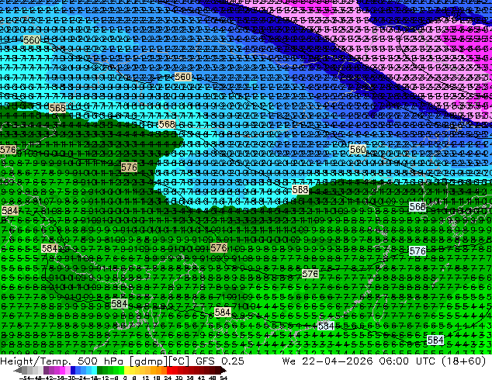This screenshot has height=380, width=492.
Task: Click the '[°C]' unit label
Action: click(179, 361)
